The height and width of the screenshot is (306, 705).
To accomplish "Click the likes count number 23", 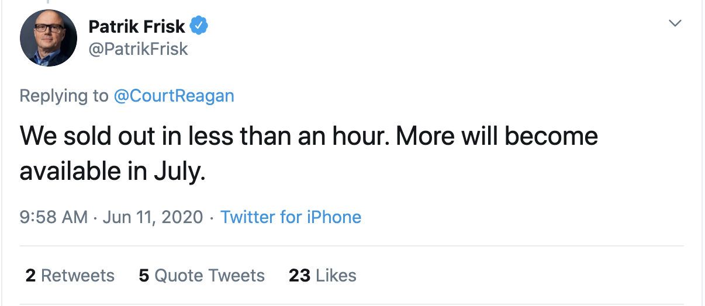I will pyautogui.click(x=299, y=275).
